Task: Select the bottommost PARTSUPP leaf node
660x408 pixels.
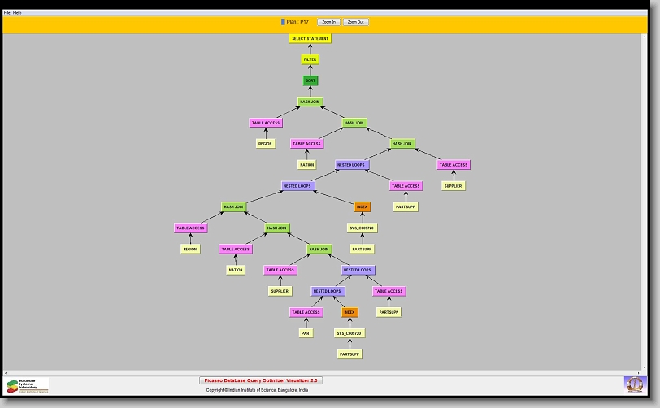Action: pos(350,354)
